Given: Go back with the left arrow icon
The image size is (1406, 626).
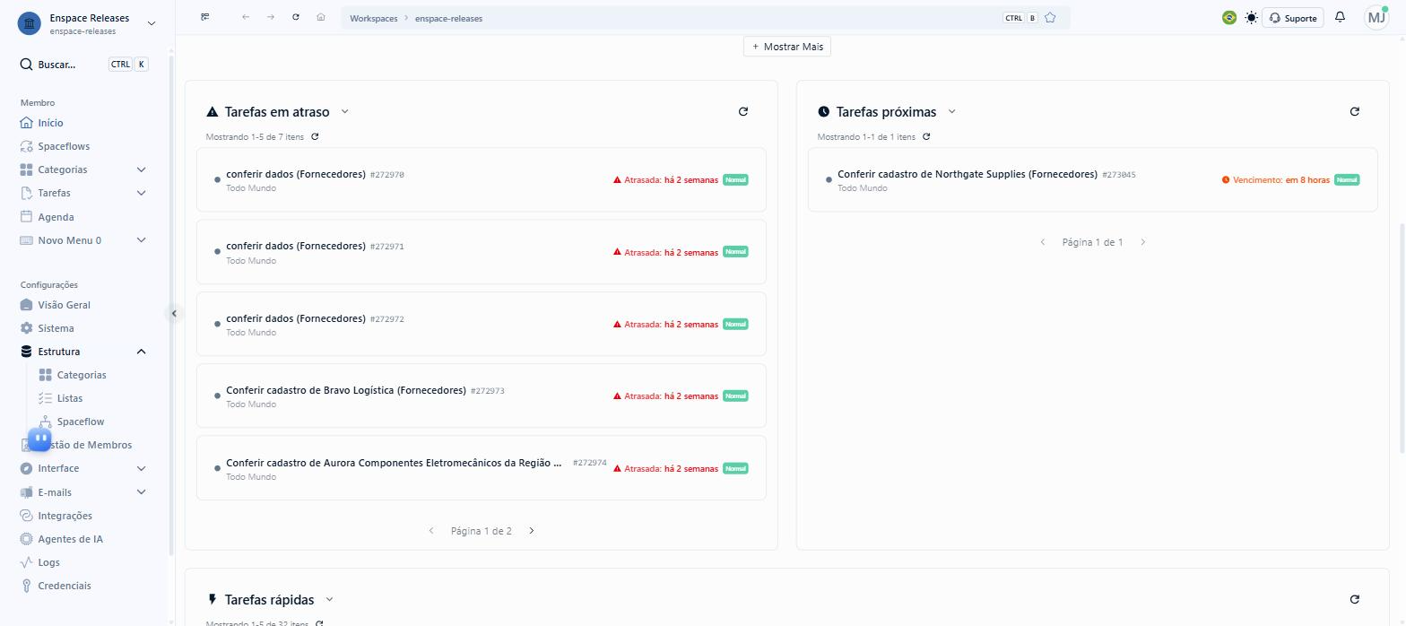Looking at the screenshot, I should point(246,17).
